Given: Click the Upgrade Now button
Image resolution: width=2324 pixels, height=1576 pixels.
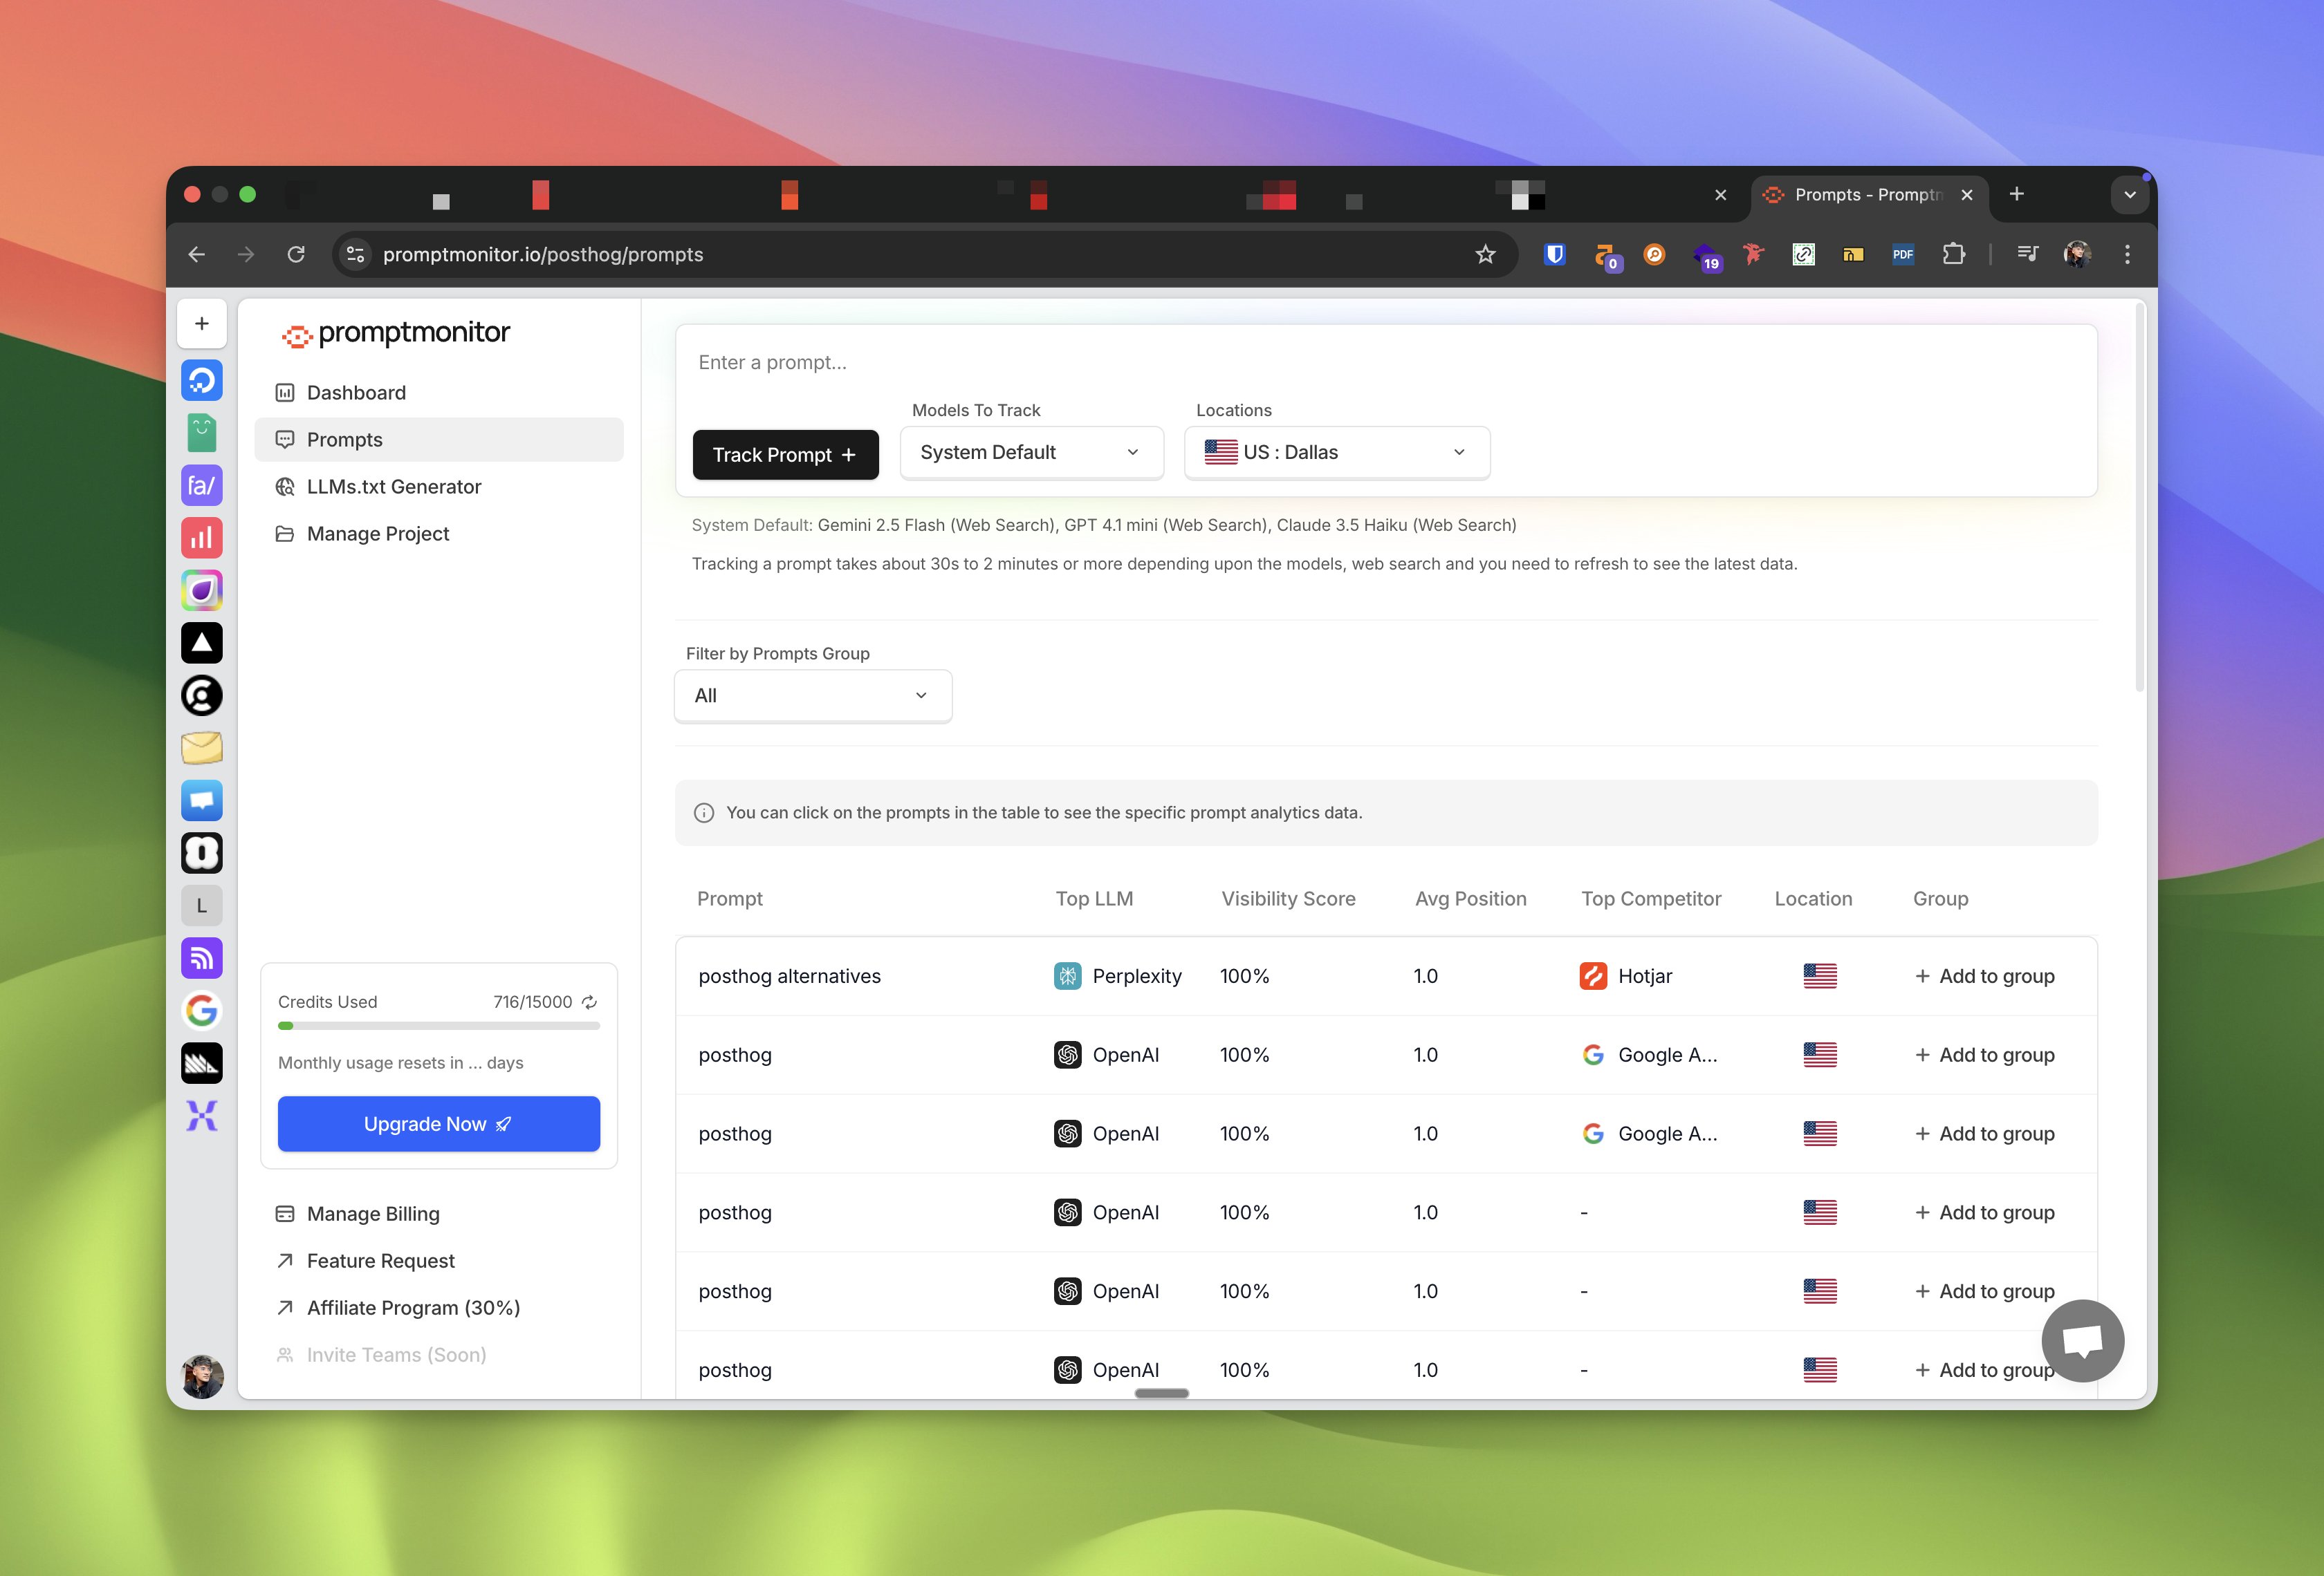Looking at the screenshot, I should pos(439,1123).
